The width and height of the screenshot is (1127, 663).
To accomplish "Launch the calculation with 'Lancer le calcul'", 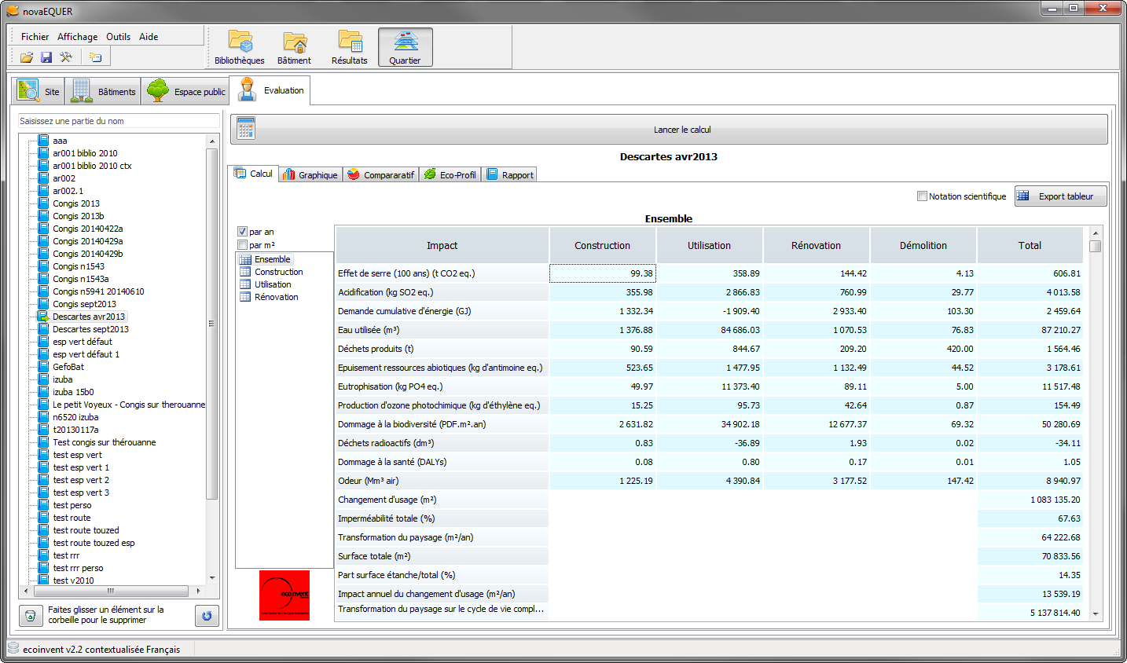I will [x=670, y=130].
